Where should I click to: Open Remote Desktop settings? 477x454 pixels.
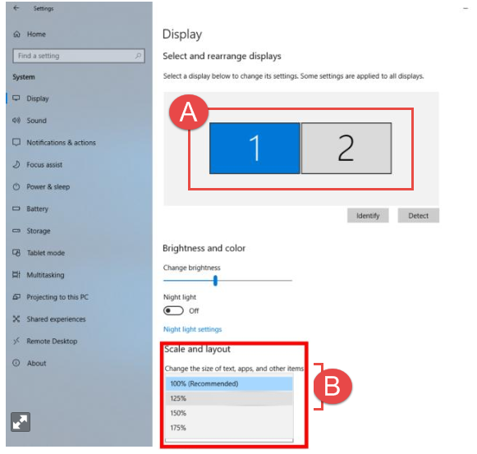pos(52,341)
